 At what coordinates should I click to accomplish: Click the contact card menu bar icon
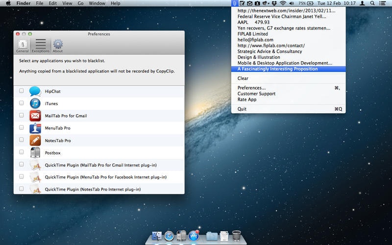[x=257, y=3]
